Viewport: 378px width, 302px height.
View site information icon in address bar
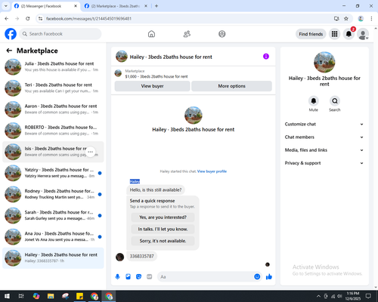coord(41,19)
